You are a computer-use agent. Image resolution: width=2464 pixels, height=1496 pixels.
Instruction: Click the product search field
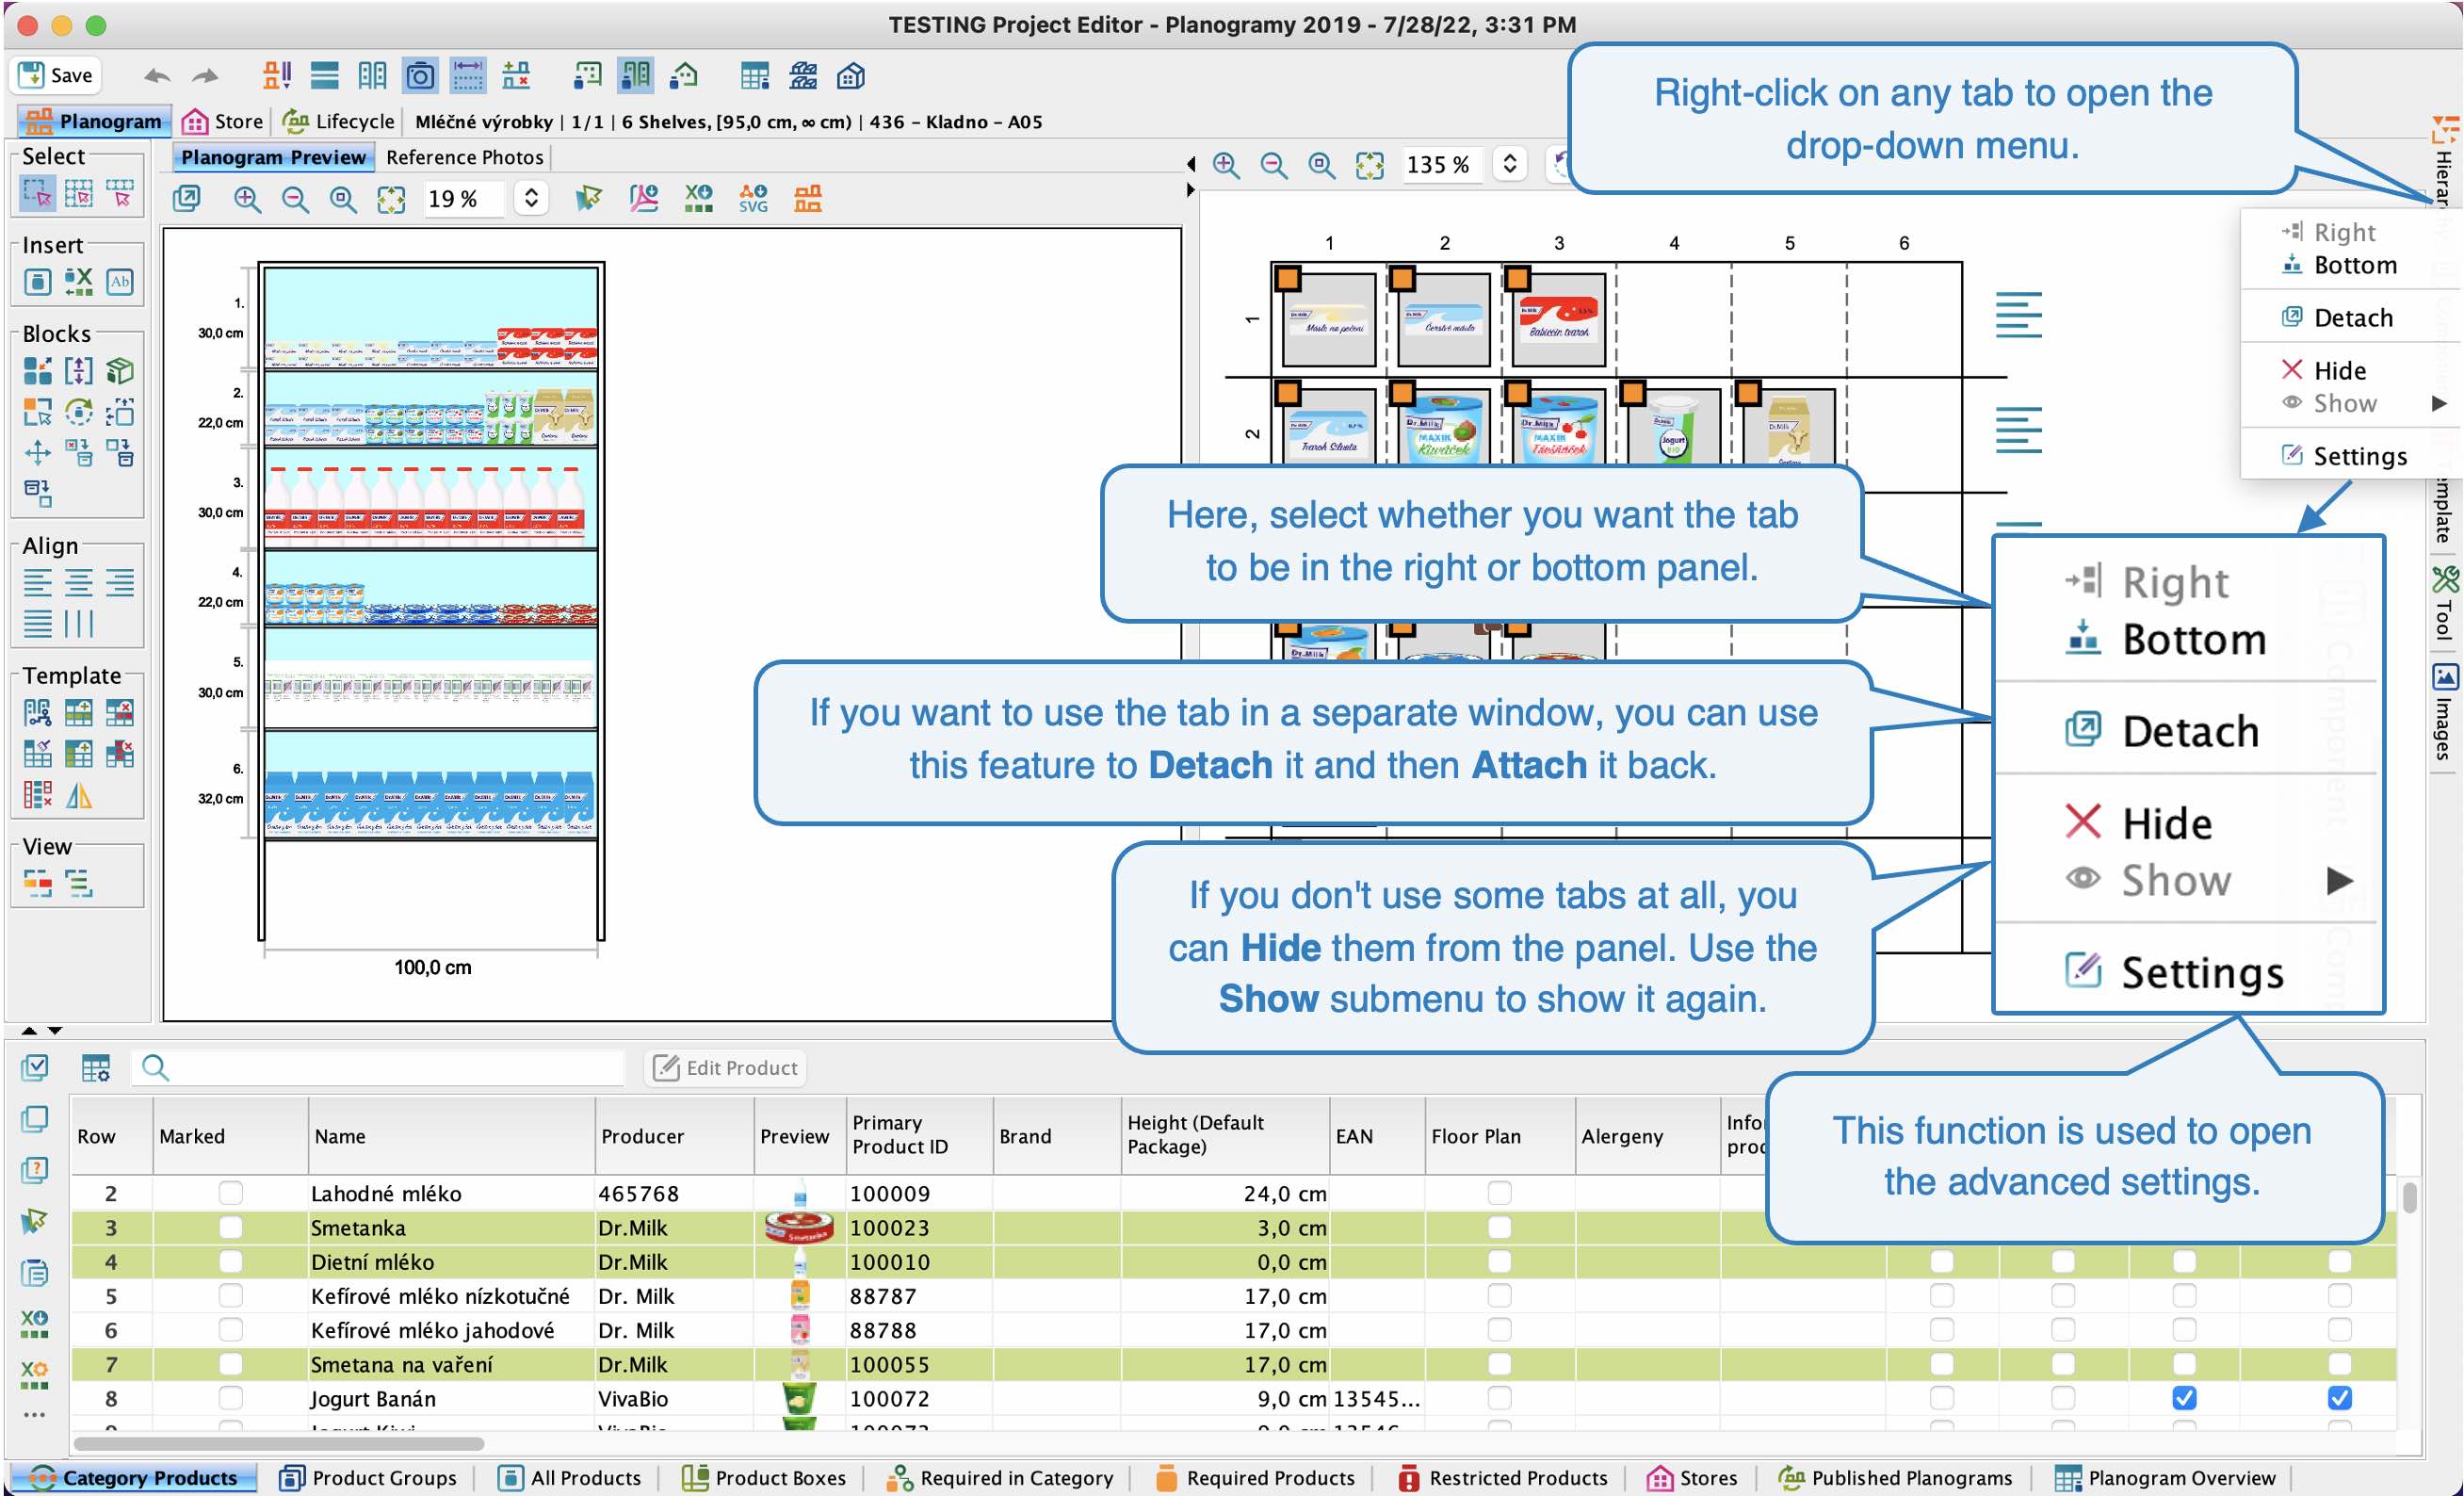pos(378,1068)
